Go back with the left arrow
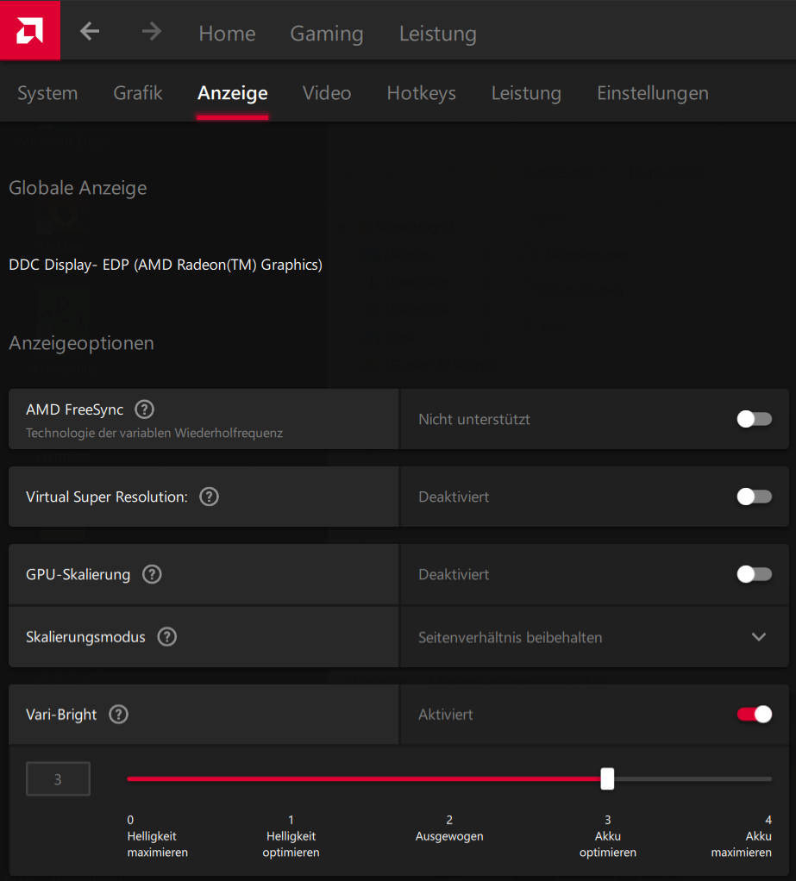 90,32
